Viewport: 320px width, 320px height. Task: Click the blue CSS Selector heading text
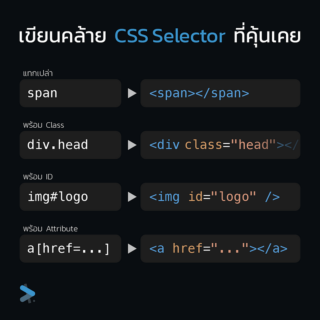pos(170,36)
